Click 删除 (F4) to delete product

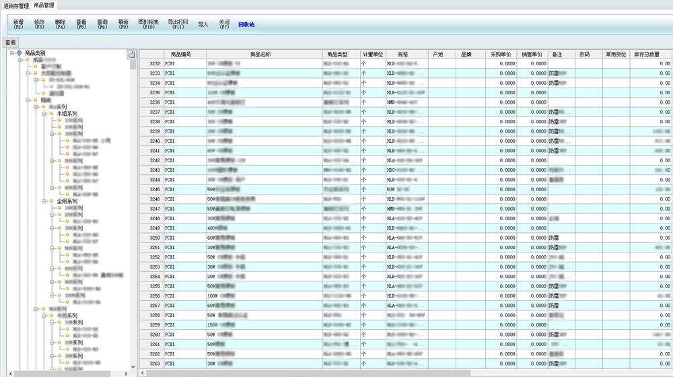(x=60, y=24)
